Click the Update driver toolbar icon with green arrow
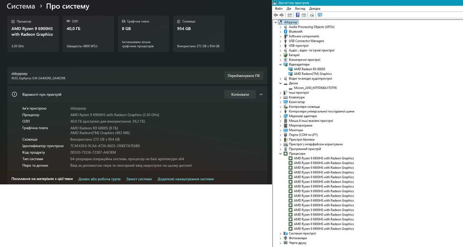Viewport: 463px width, 247px height. (x=312, y=15)
